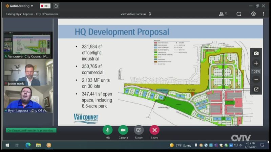
Task: Open the Windows Start menu
Action: click(x=7, y=145)
